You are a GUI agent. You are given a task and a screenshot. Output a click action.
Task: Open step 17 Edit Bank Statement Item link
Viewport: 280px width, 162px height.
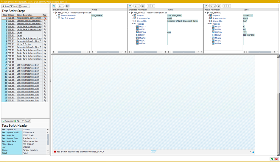point(28,65)
